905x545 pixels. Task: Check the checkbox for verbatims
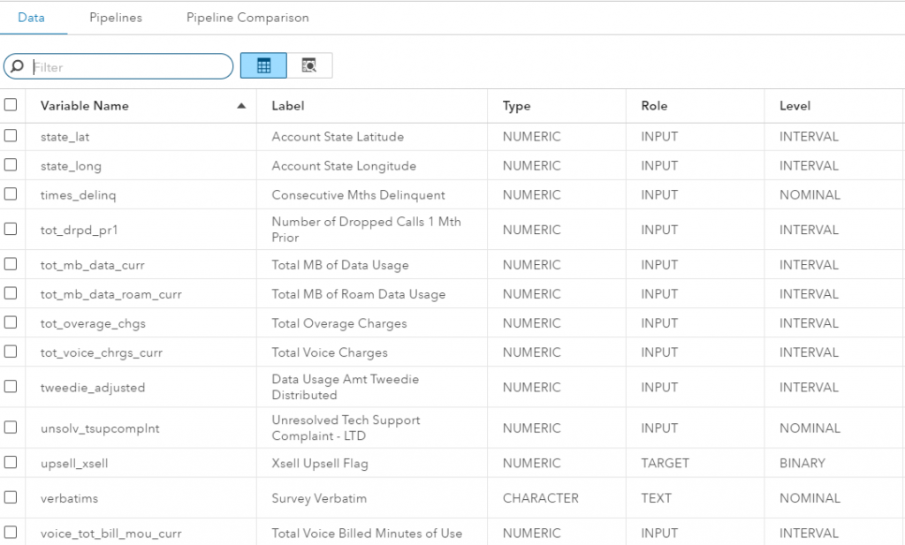(x=12, y=497)
